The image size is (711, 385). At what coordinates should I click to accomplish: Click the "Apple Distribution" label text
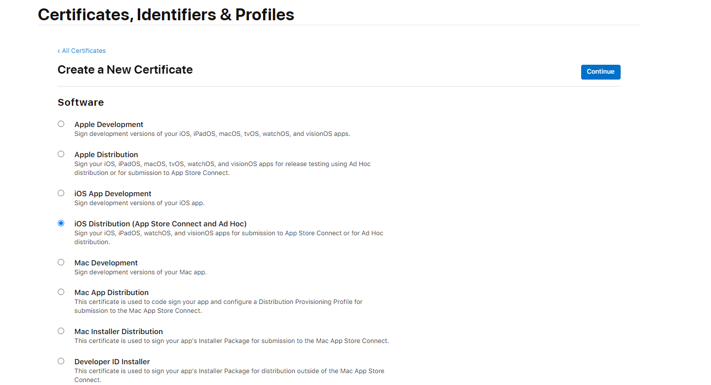click(x=106, y=155)
